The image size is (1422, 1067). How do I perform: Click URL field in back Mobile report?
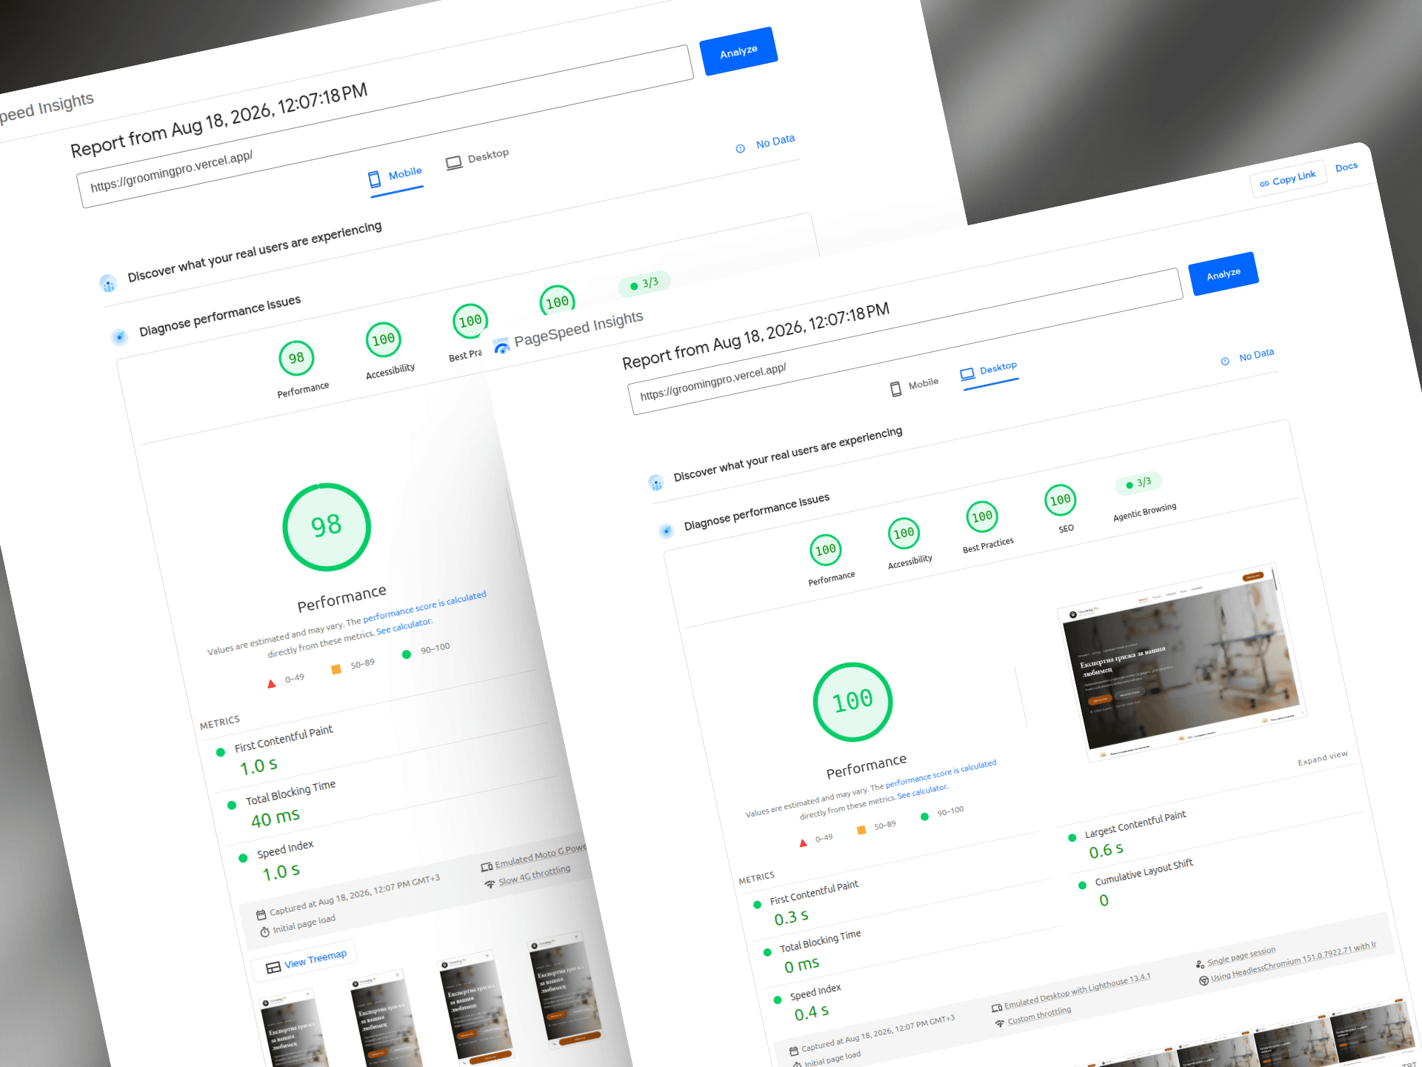tap(385, 126)
